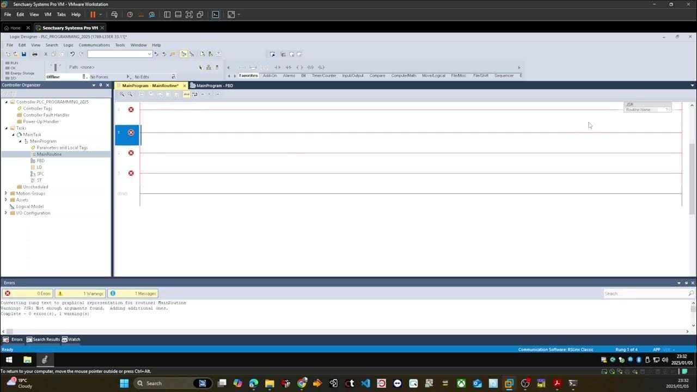Click the New project icon
This screenshot has width=697, height=392.
click(x=8, y=54)
